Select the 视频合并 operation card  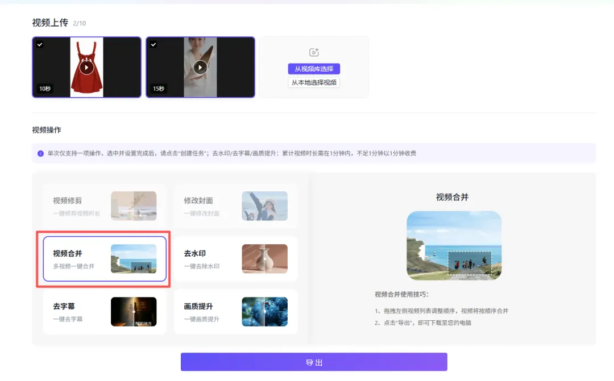(x=105, y=258)
